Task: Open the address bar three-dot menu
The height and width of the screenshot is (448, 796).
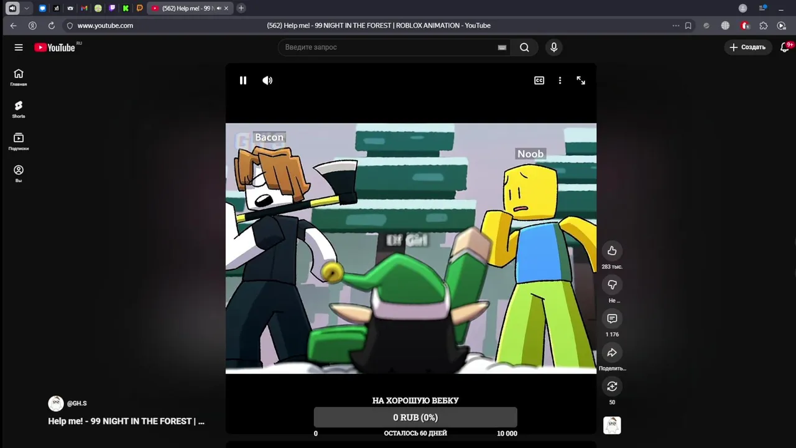Action: [x=676, y=26]
